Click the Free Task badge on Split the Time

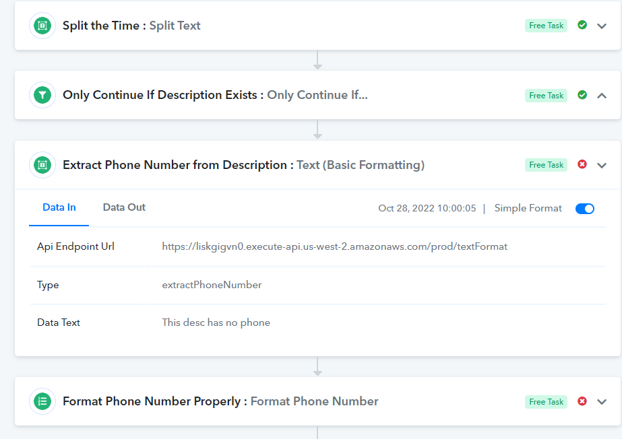coord(547,26)
